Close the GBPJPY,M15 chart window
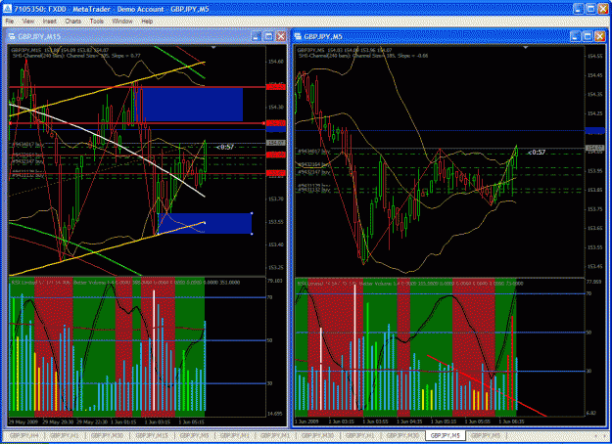Viewport: 612px width, 444px height. [x=281, y=36]
